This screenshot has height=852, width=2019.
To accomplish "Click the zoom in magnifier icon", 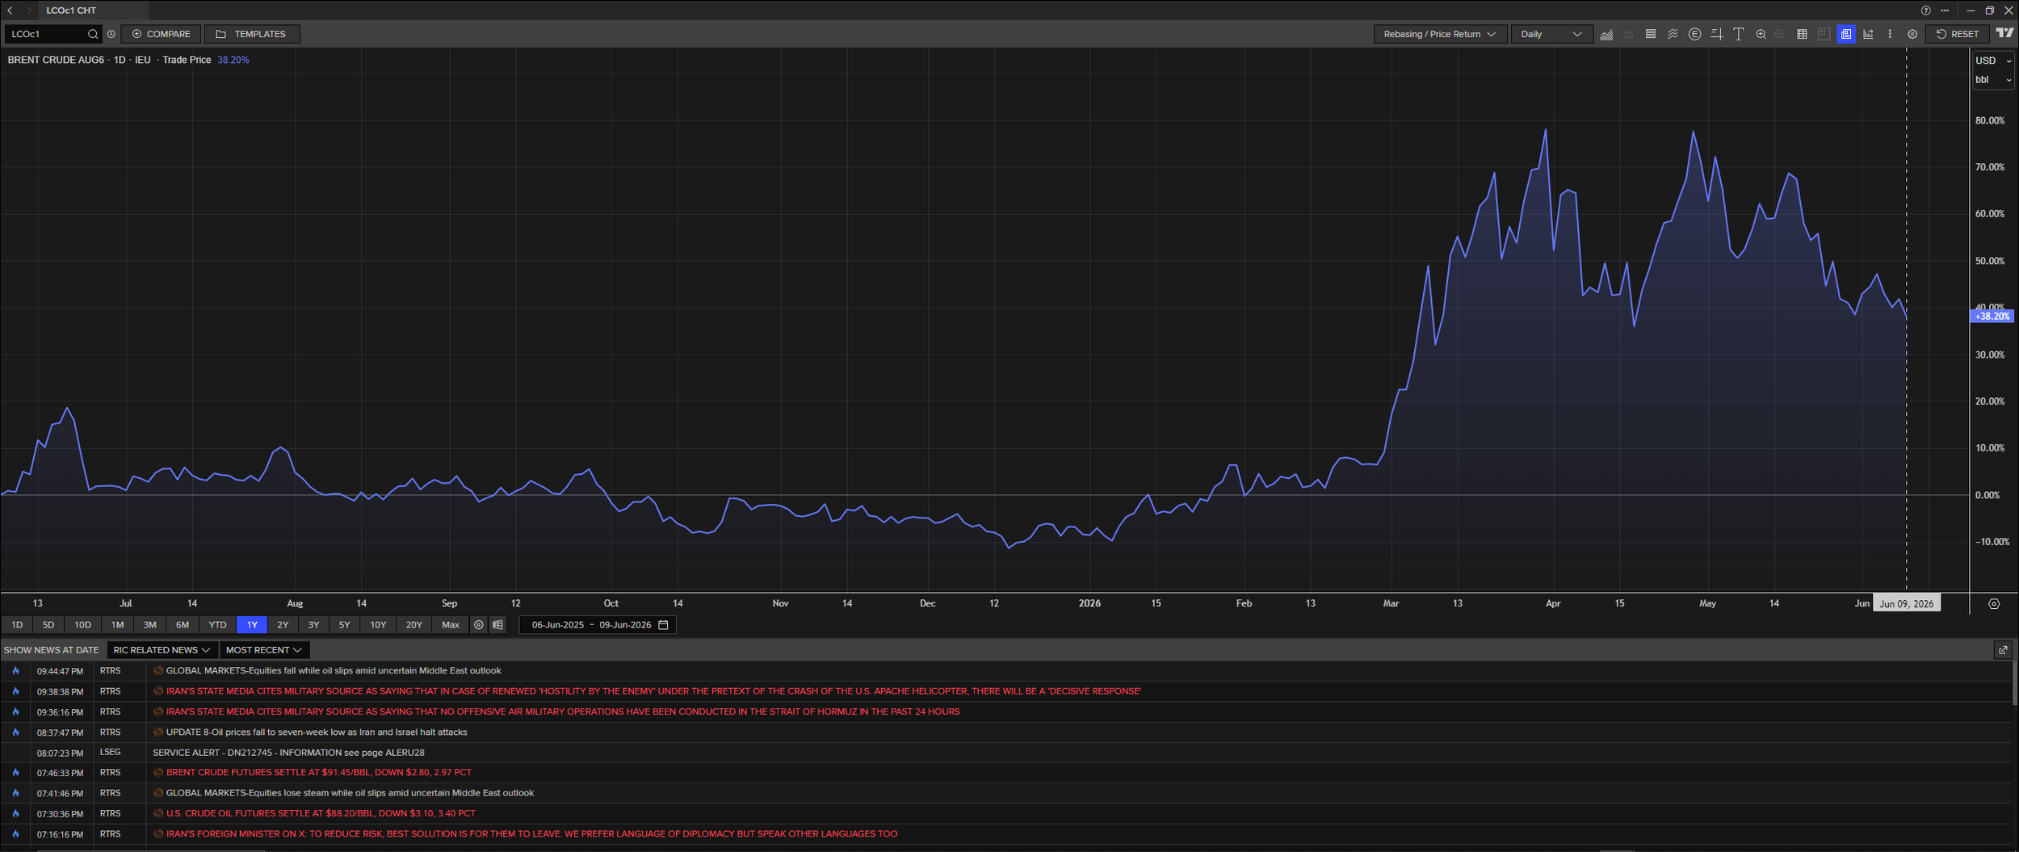I will 1761,34.
